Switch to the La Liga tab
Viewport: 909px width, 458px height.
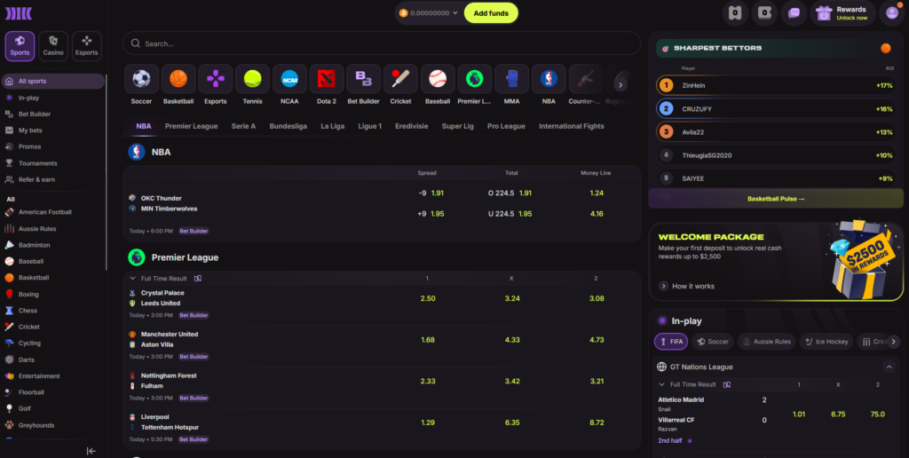click(x=333, y=126)
